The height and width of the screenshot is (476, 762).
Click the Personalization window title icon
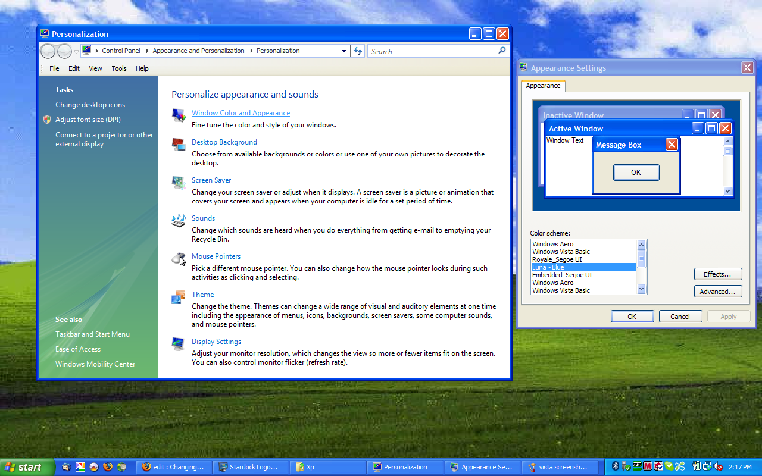pyautogui.click(x=45, y=34)
